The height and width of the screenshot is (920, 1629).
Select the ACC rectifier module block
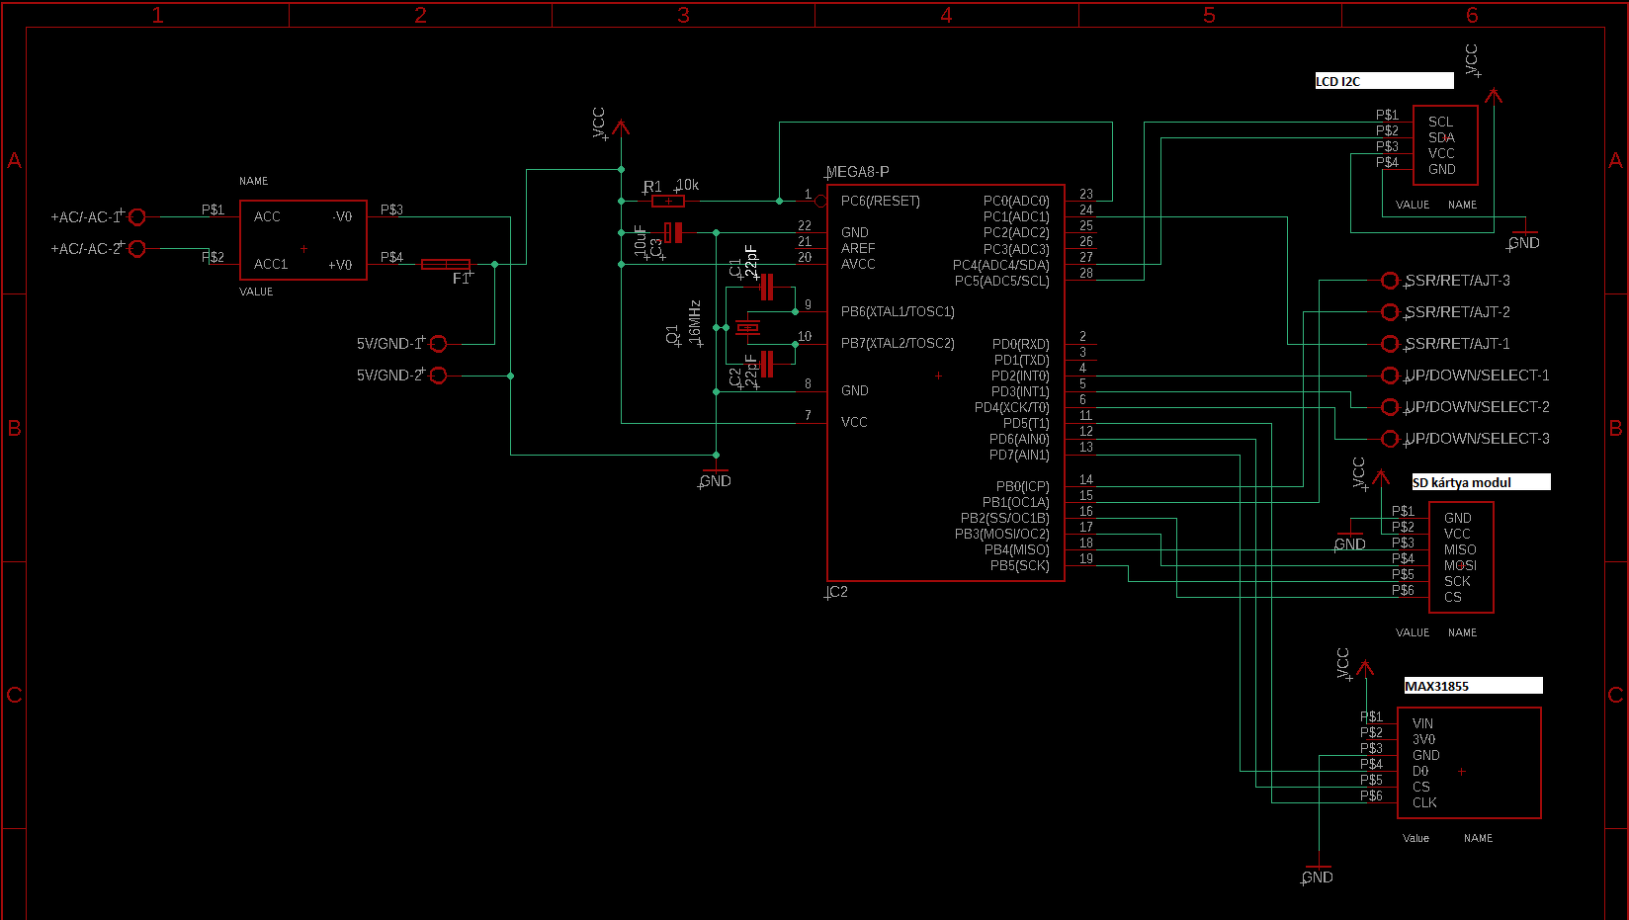coord(303,240)
